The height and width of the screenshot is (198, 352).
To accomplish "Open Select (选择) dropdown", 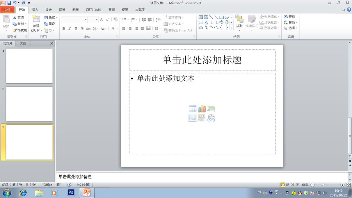I will tap(291, 28).
